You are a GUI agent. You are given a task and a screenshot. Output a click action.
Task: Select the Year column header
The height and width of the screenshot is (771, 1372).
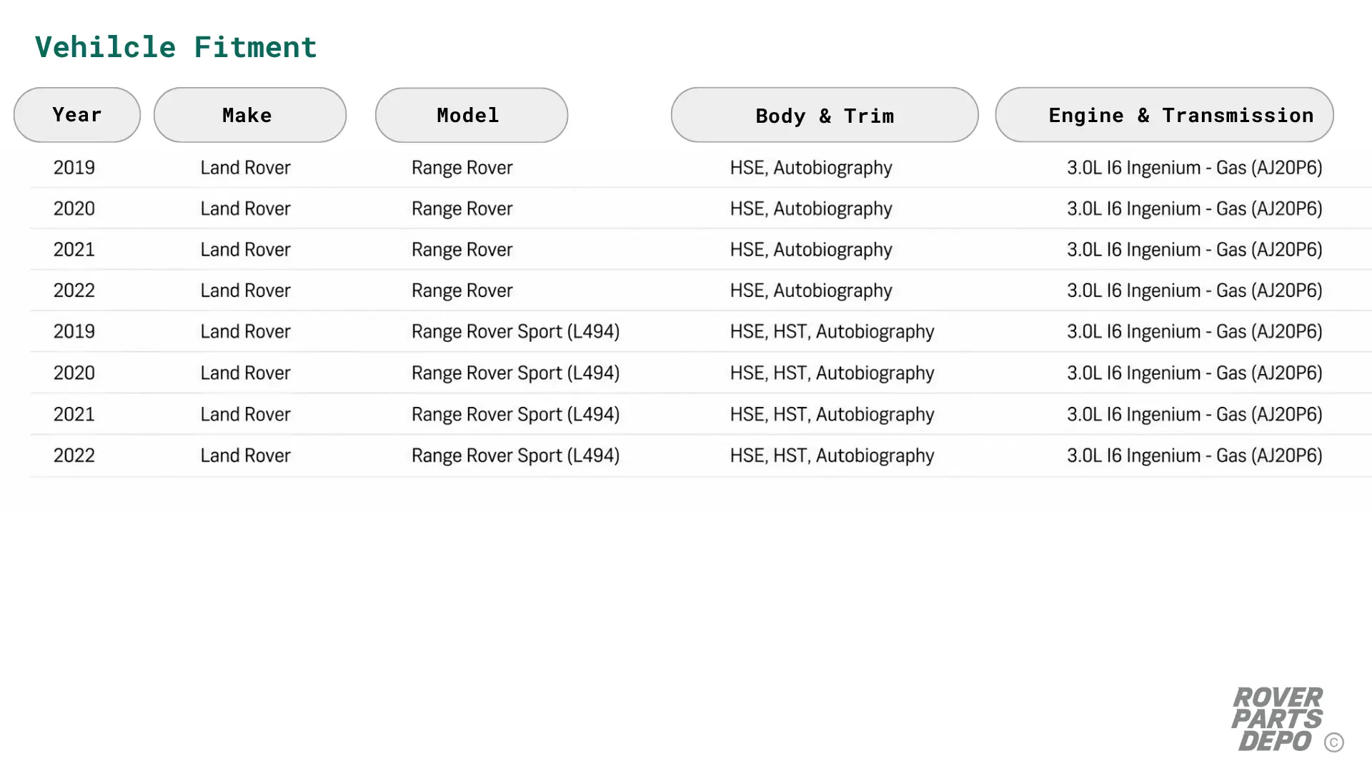click(77, 115)
